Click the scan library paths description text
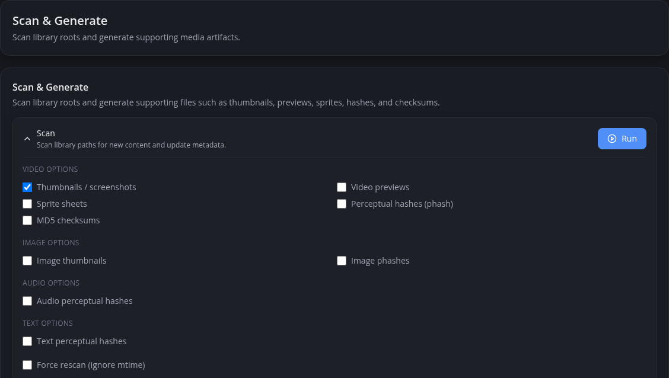The image size is (669, 378). pyautogui.click(x=131, y=145)
